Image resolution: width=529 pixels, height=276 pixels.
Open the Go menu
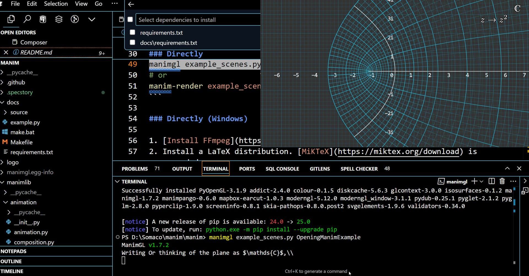pyautogui.click(x=98, y=4)
